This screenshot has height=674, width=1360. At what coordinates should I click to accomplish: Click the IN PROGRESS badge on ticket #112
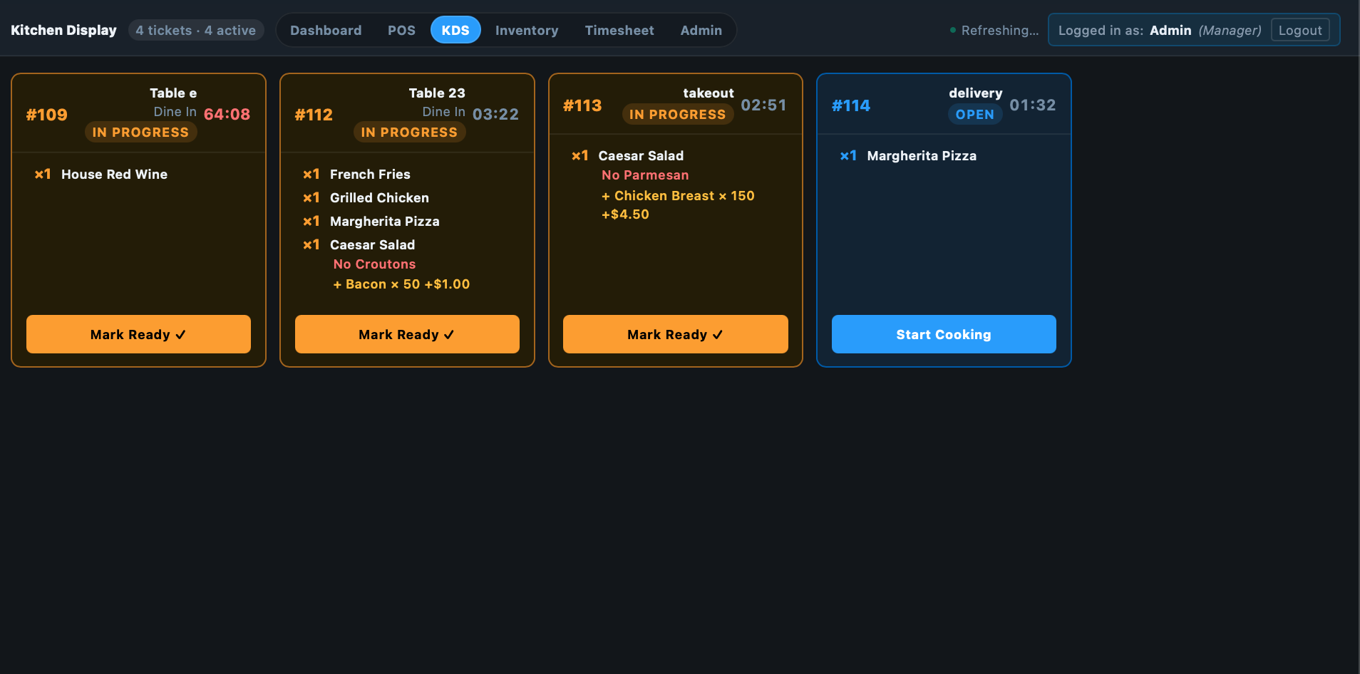[x=409, y=132]
